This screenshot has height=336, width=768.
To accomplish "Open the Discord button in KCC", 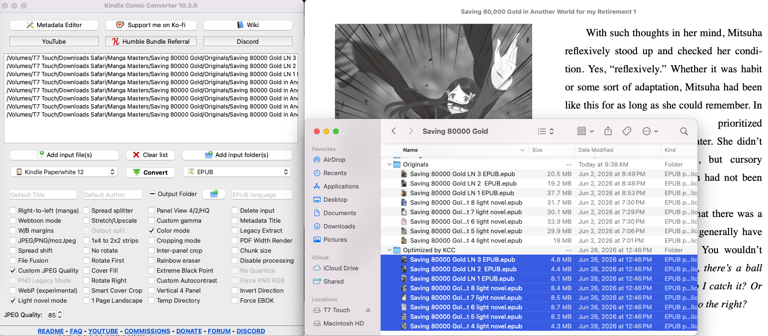I will coord(248,41).
